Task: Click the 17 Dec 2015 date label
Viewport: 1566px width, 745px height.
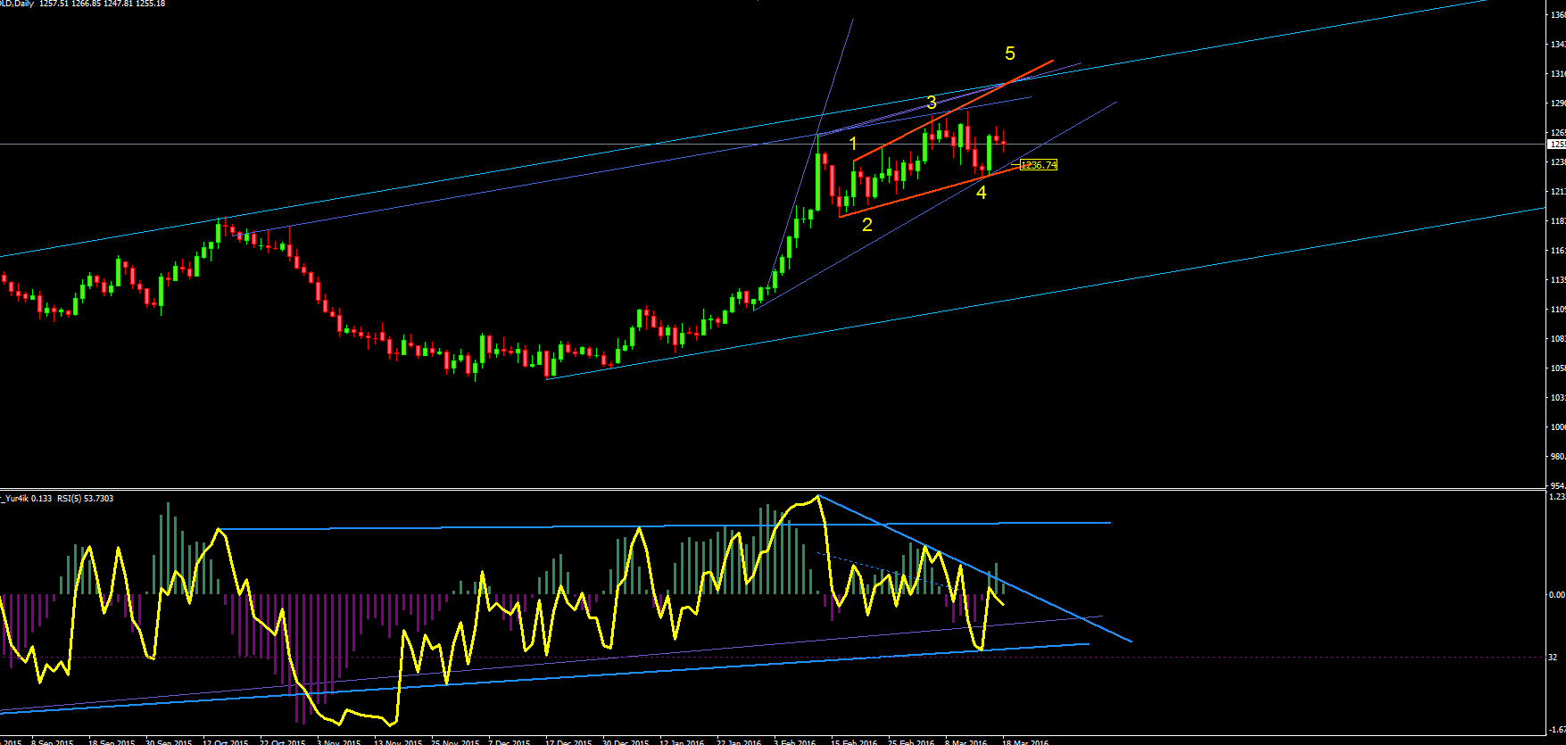Action: 568,741
